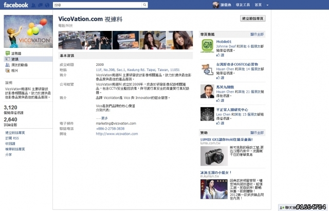Viewport: 329px width, 211px height.
Task: Open the COSTCO page flag icon
Action: pos(207,69)
